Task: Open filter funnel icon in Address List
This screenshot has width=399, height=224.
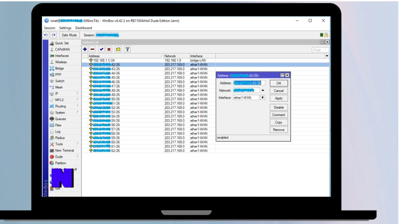Action: 127,49
